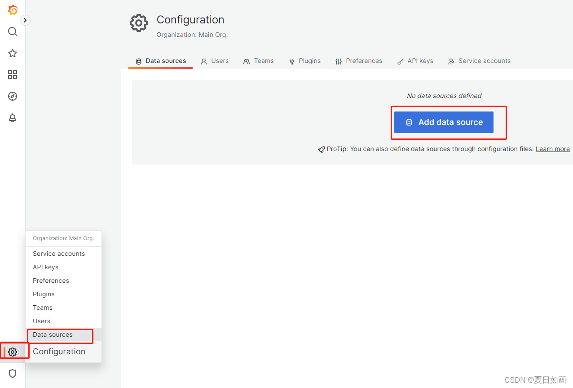573x388 pixels.
Task: Switch to the Teams tab
Action: click(x=258, y=61)
